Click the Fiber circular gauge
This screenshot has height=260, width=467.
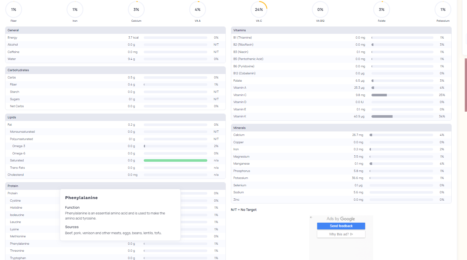tap(14, 10)
